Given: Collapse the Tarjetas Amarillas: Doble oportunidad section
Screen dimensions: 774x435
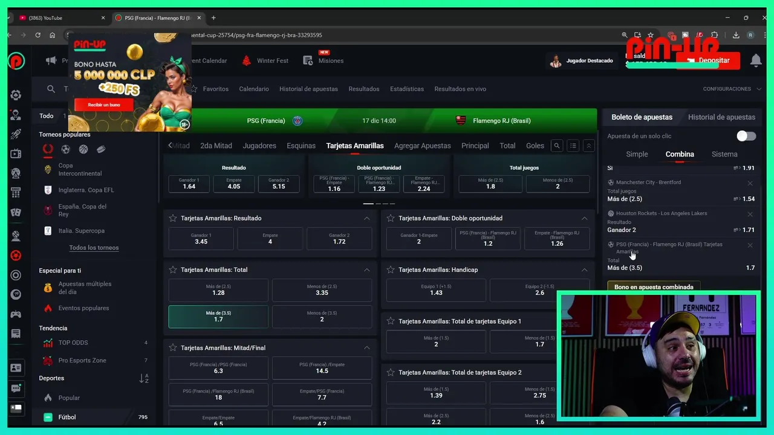Looking at the screenshot, I should [584, 218].
